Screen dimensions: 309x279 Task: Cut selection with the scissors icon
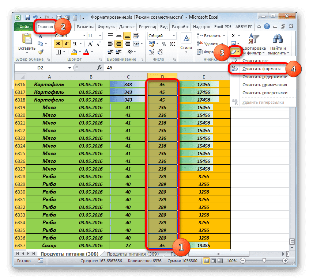(x=41, y=36)
